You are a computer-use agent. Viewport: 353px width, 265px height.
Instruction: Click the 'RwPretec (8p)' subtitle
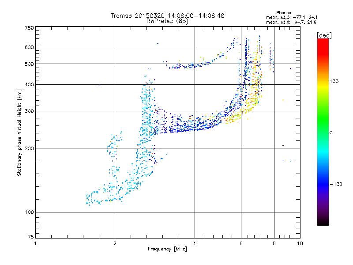click(x=168, y=21)
